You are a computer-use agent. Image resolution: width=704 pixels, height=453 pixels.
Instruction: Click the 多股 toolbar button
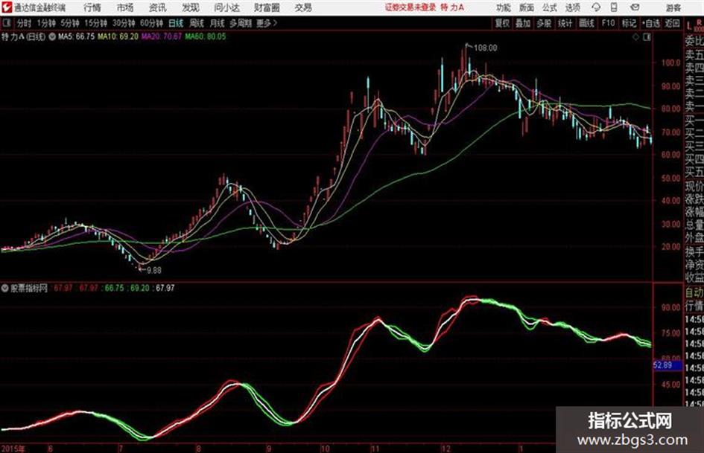544,23
